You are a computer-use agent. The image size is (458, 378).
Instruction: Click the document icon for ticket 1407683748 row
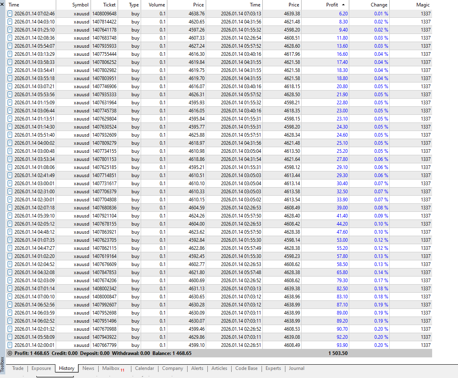pyautogui.click(x=10, y=38)
